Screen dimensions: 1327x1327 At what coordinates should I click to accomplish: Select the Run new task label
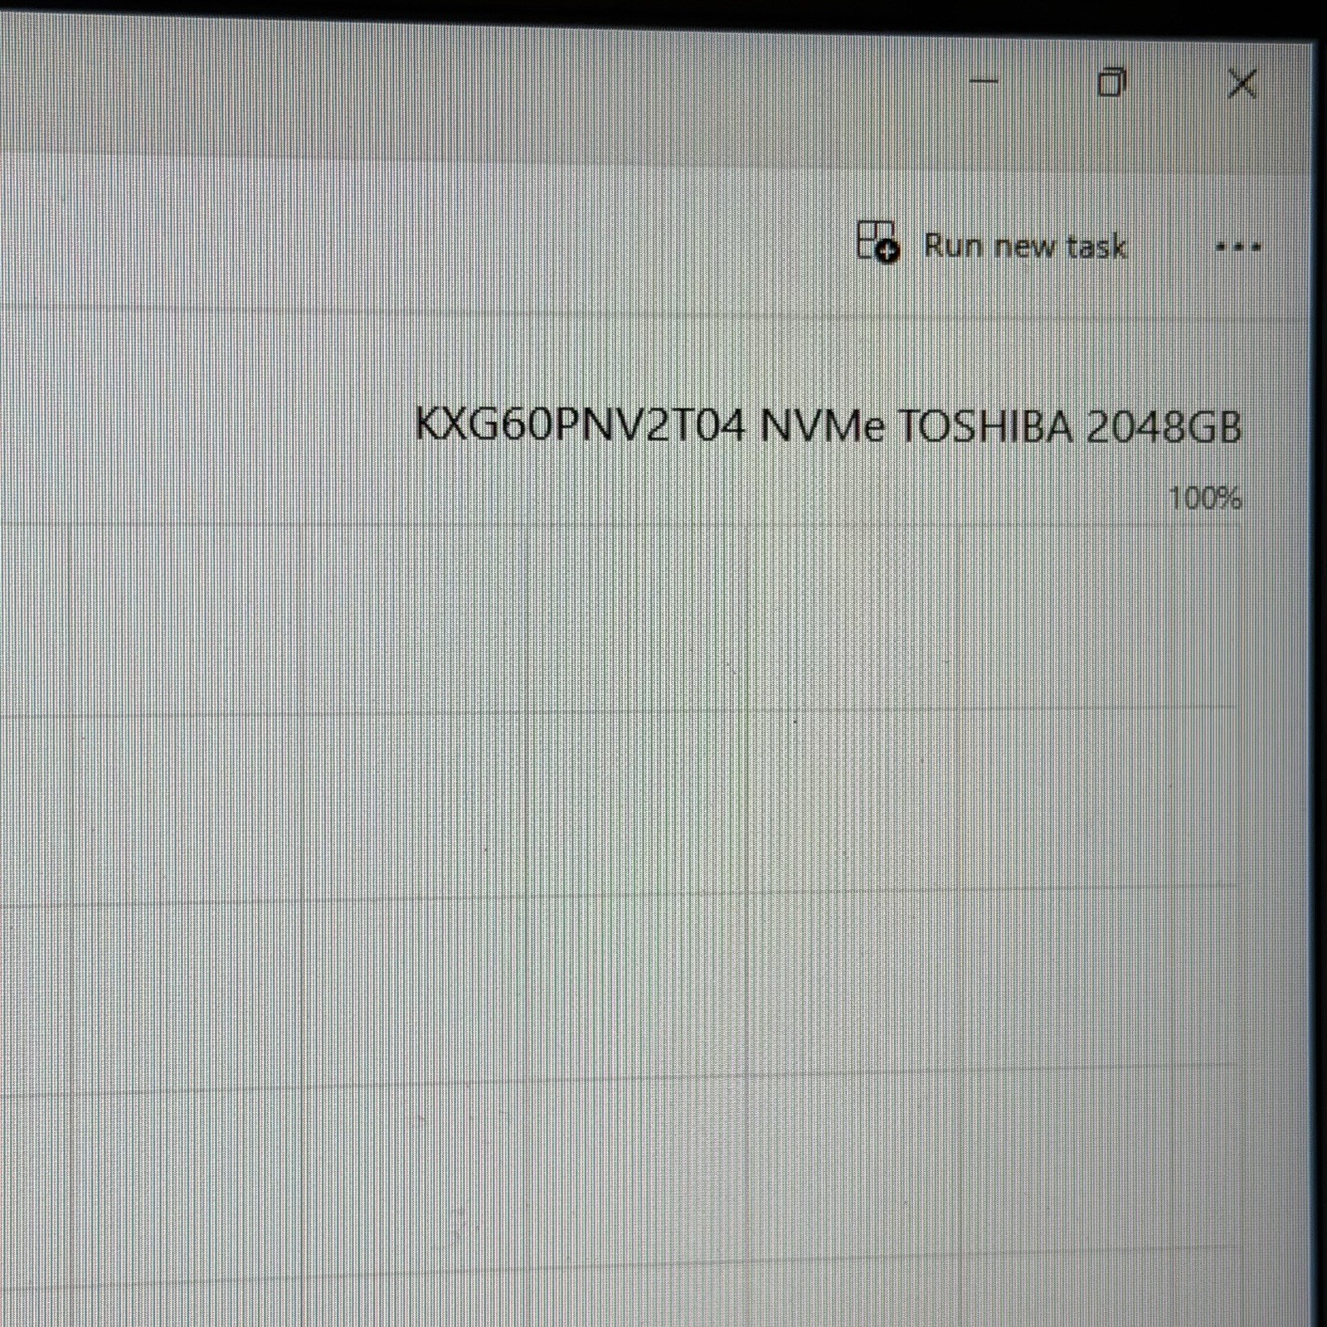(1025, 246)
